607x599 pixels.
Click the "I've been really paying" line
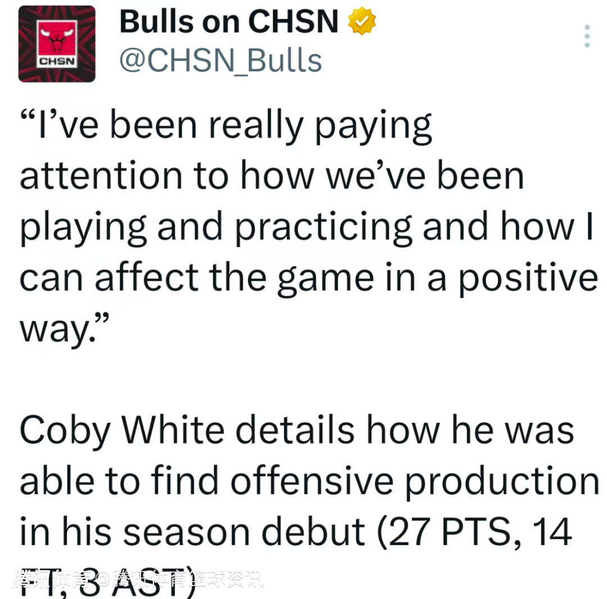point(226,127)
